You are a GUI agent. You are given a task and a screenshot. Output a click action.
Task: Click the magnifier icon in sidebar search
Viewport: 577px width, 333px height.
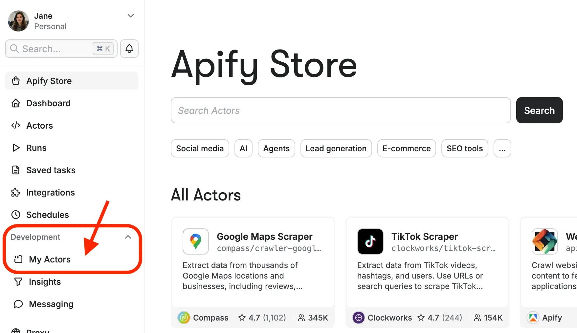(14, 49)
